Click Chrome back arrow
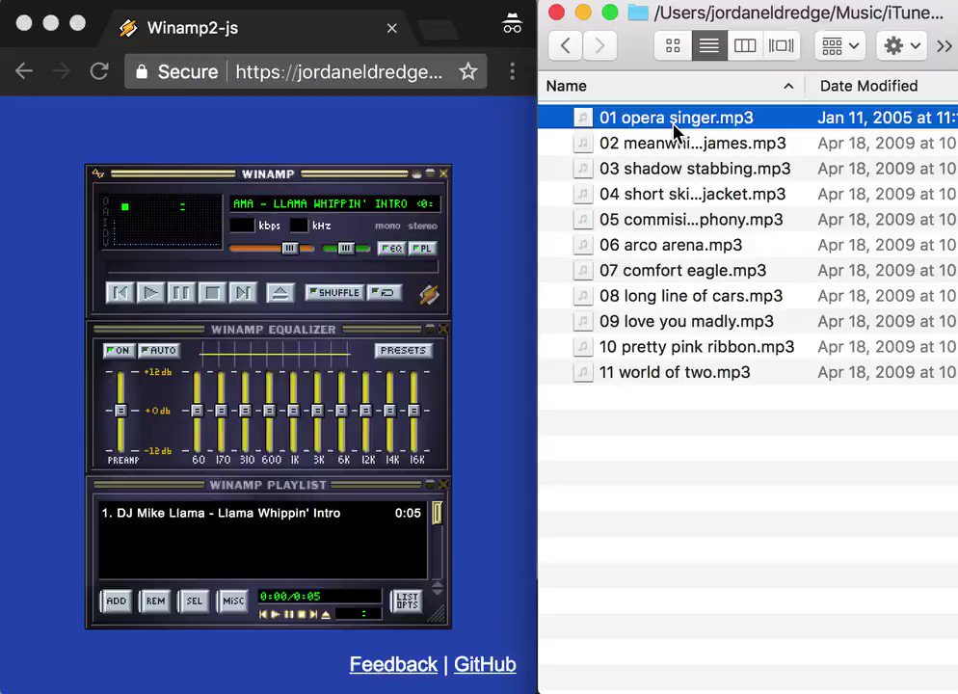The width and height of the screenshot is (958, 694). coord(24,71)
